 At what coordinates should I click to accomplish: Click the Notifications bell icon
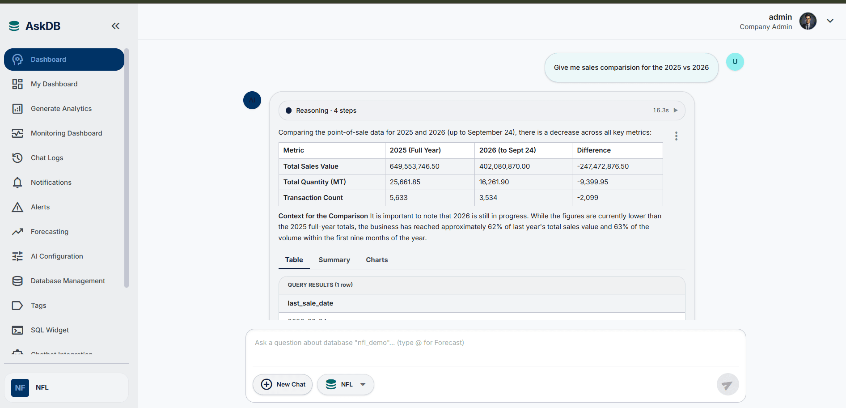click(17, 183)
